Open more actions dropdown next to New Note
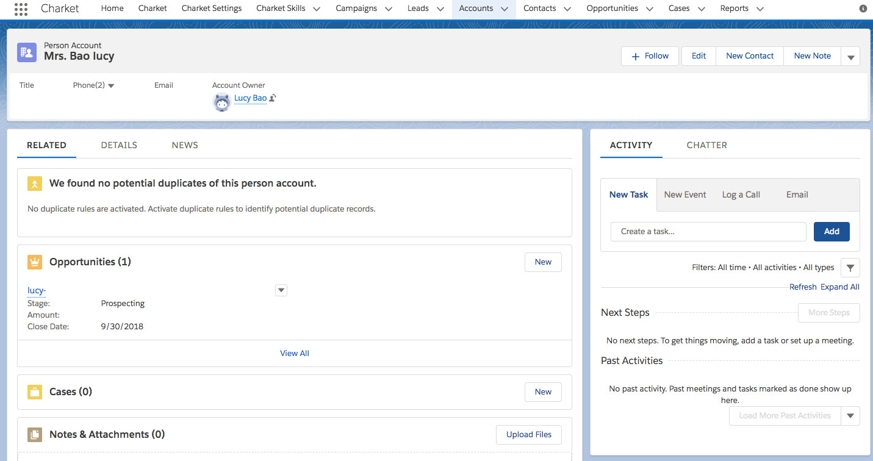Viewport: 873px width, 461px height. (x=850, y=56)
